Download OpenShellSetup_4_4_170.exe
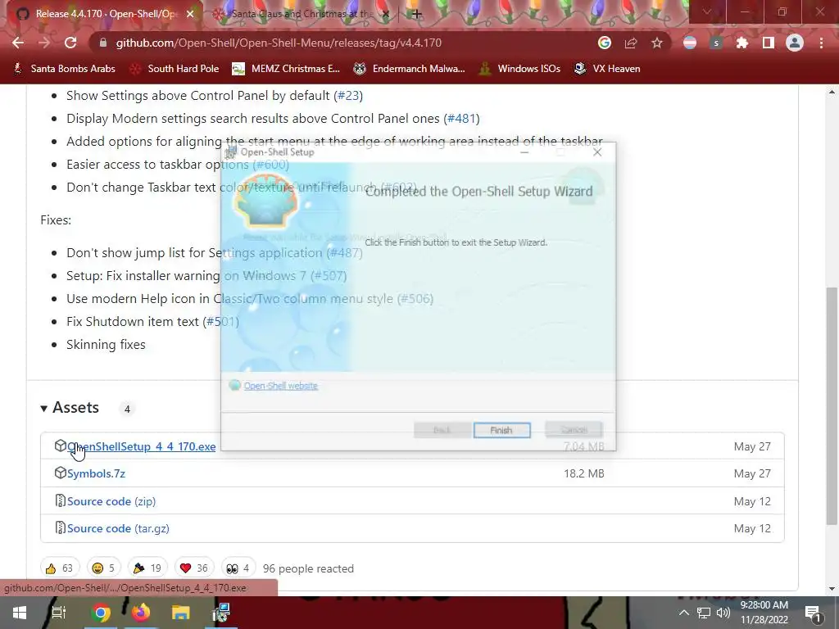839x629 pixels. point(141,446)
